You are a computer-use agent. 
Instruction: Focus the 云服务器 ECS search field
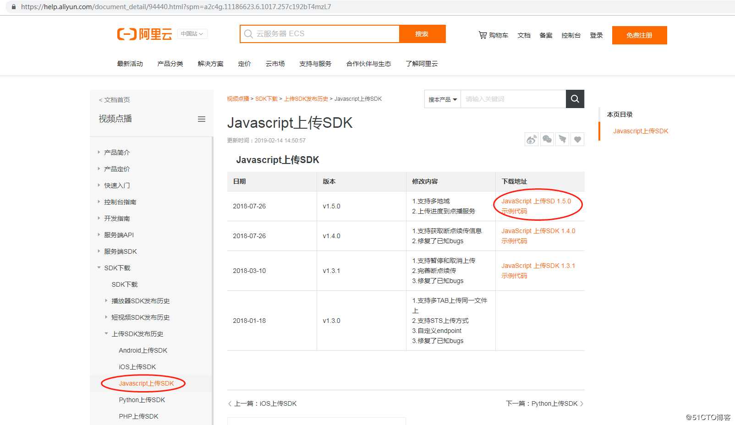pyautogui.click(x=319, y=34)
